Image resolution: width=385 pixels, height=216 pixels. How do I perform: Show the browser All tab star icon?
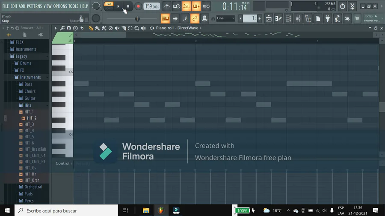9,35
